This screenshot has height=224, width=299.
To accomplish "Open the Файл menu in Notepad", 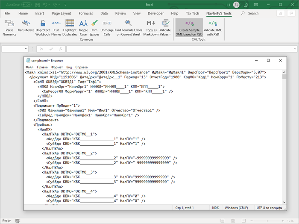I will (29, 67).
